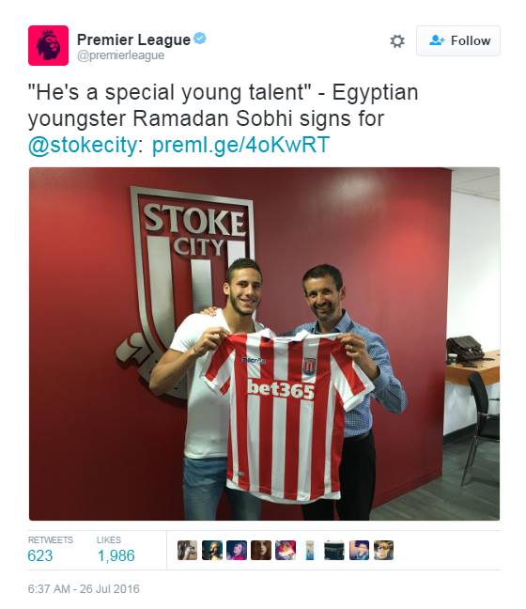
Task: Open the @stokecity mention link
Action: click(x=83, y=145)
